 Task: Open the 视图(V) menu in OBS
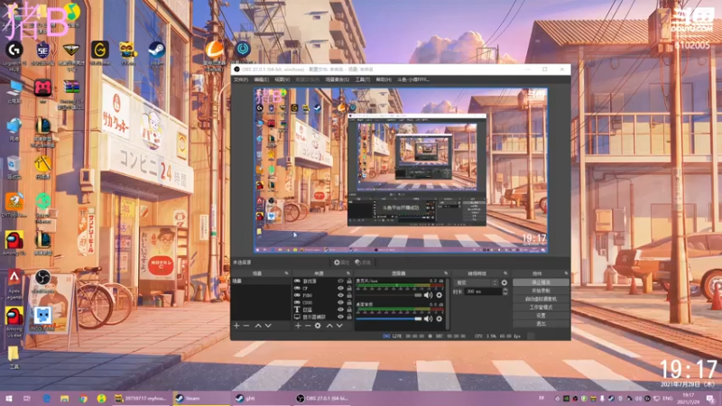[282, 79]
